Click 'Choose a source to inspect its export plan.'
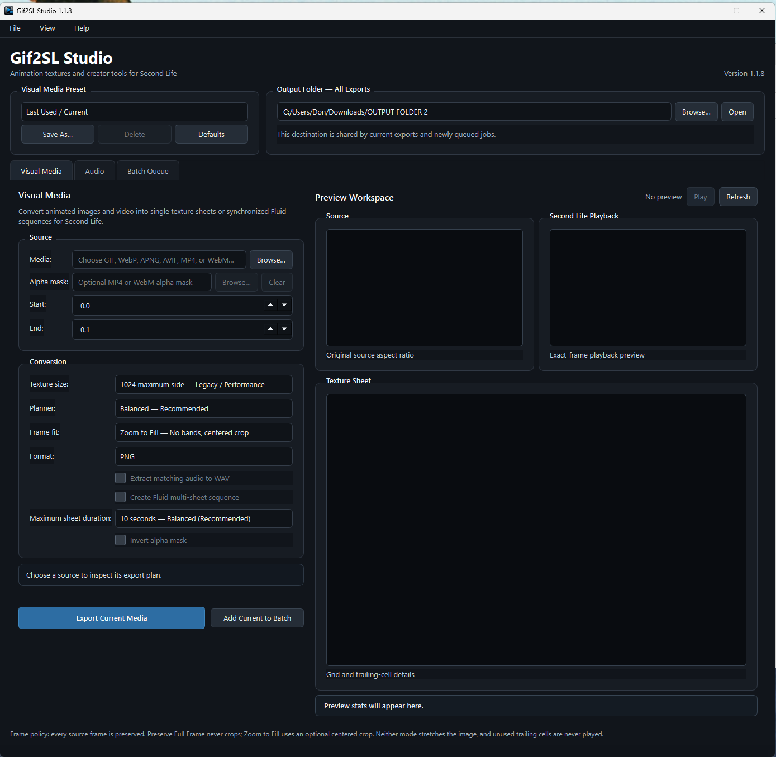This screenshot has height=757, width=776. [x=94, y=575]
